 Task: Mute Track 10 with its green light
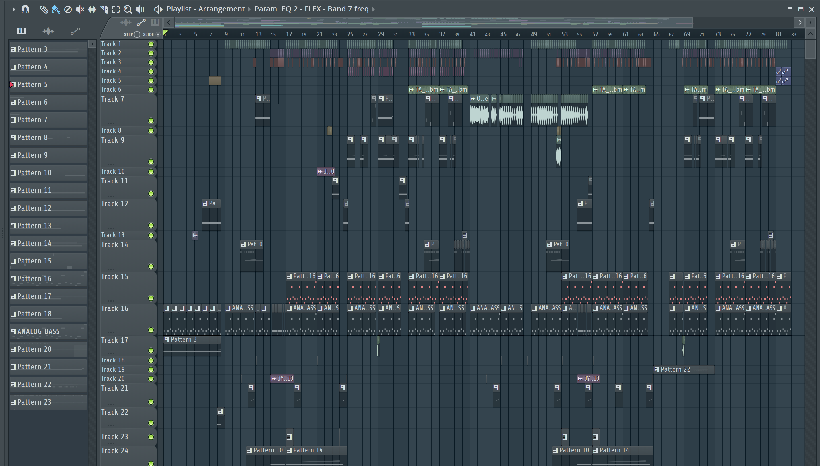[151, 172]
